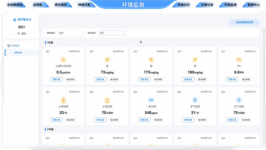Screen dimensions: 266x150
Task: Click the air humidity (空气湿度) icon
Action: (x=239, y=100)
